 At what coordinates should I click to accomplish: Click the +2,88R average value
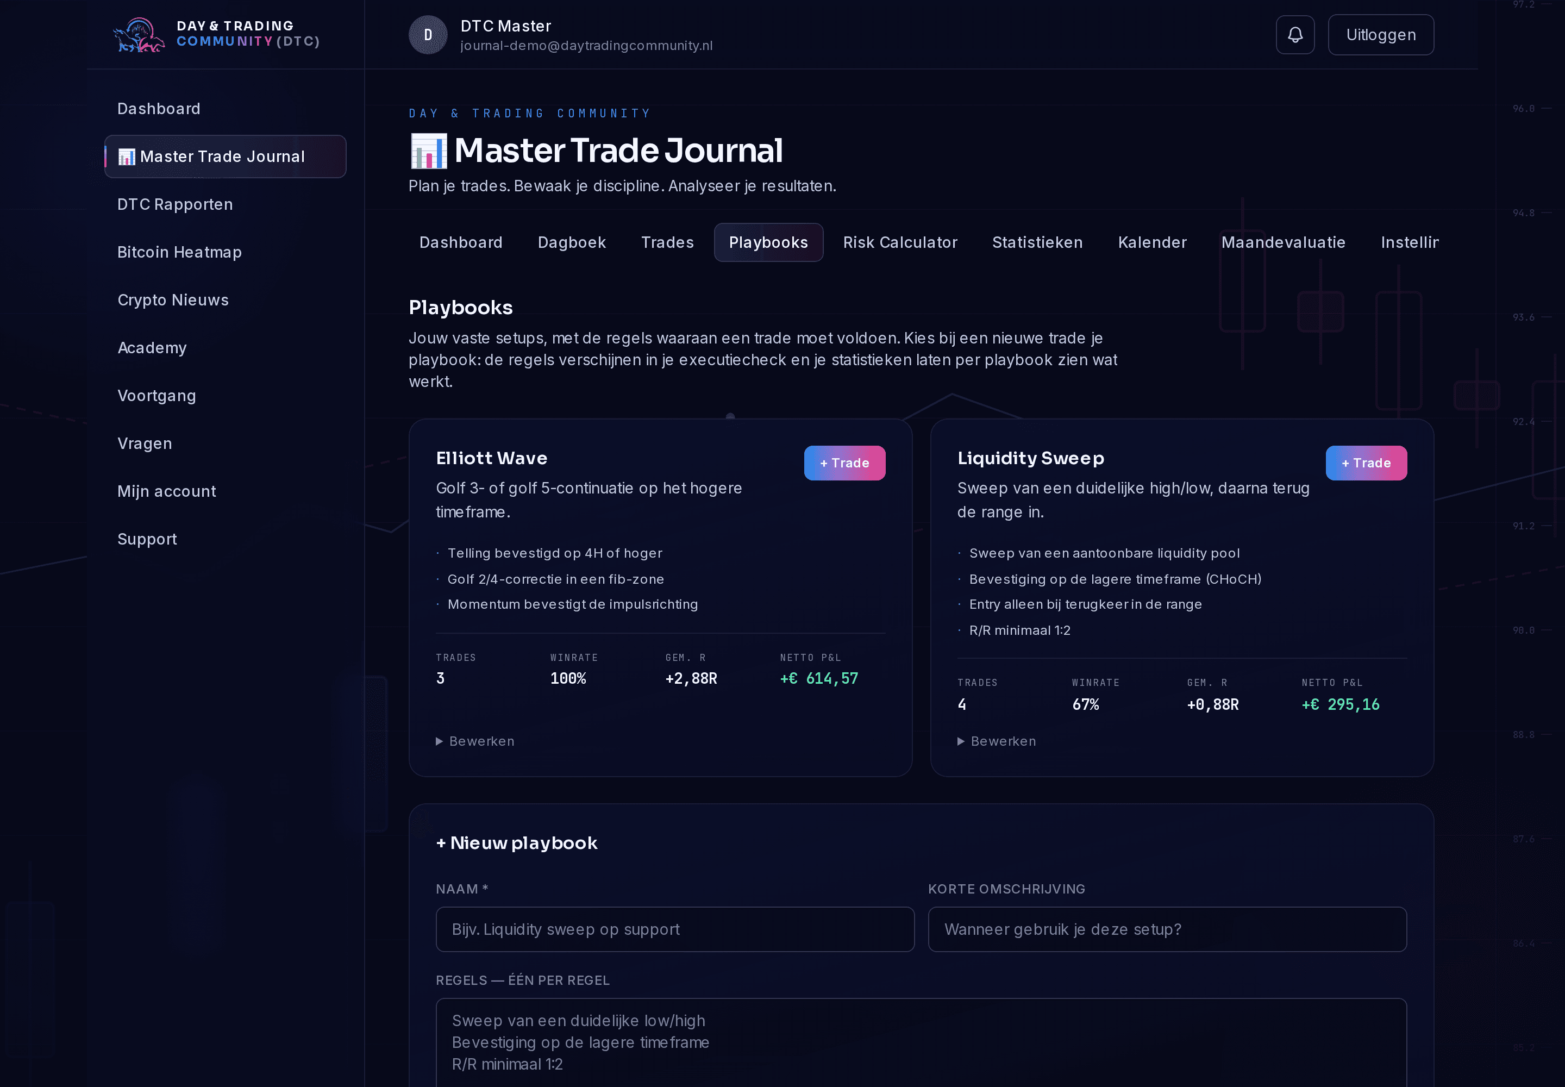coord(691,678)
